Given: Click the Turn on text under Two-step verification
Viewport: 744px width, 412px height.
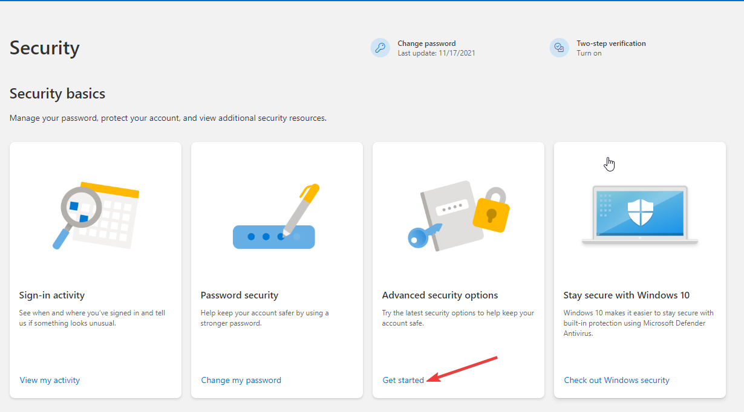Looking at the screenshot, I should click(x=589, y=53).
